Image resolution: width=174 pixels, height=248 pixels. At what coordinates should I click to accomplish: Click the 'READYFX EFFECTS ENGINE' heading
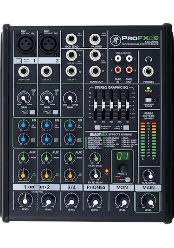110,134
